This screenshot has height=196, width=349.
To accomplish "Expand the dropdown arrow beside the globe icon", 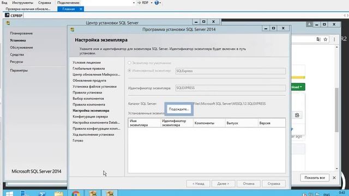I will (x=160, y=3).
